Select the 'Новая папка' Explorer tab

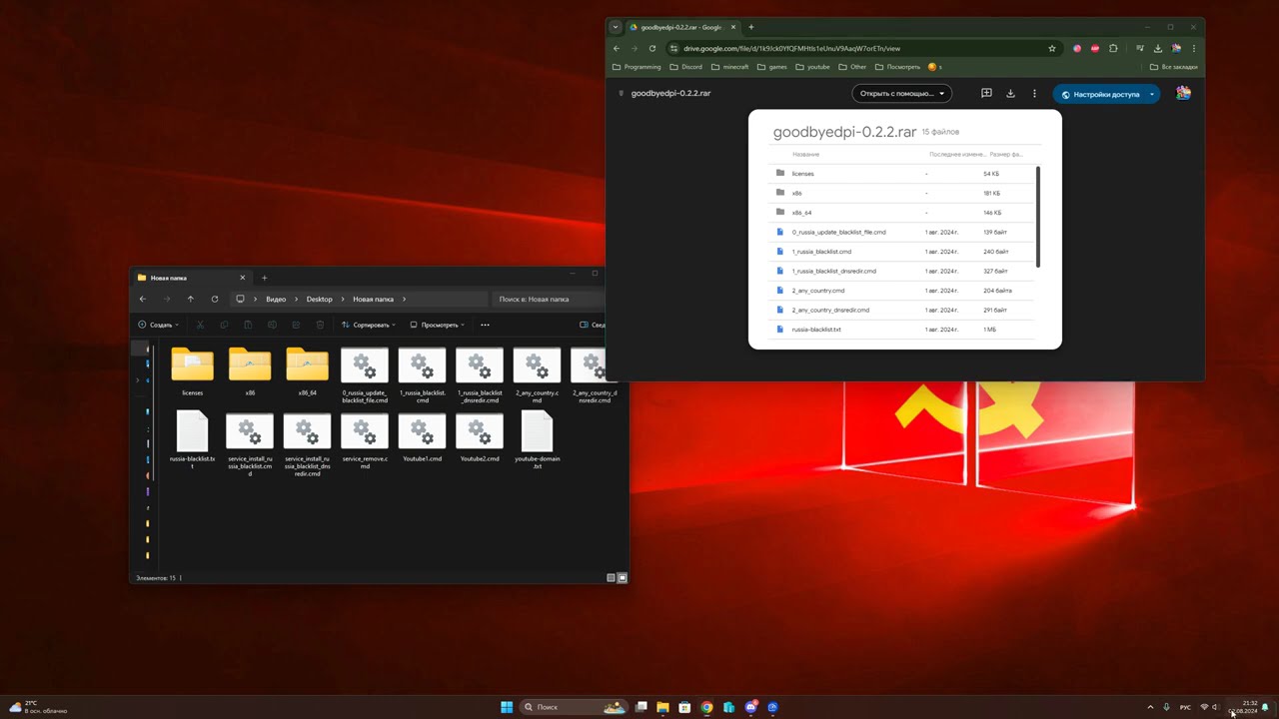[x=191, y=278]
